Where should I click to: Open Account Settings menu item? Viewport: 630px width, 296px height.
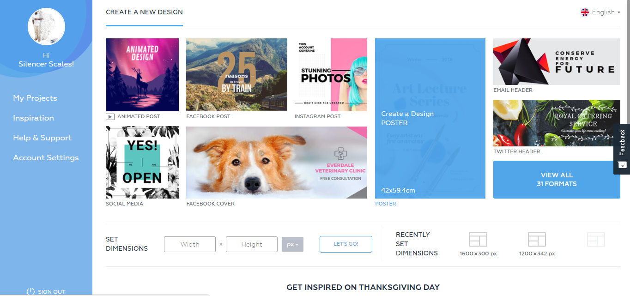pyautogui.click(x=46, y=157)
